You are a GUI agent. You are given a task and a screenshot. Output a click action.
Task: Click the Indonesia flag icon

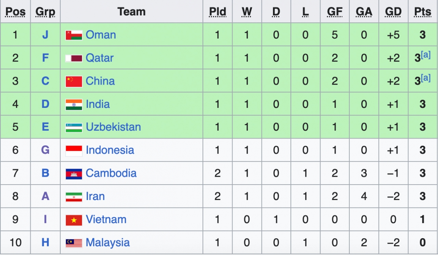(74, 151)
